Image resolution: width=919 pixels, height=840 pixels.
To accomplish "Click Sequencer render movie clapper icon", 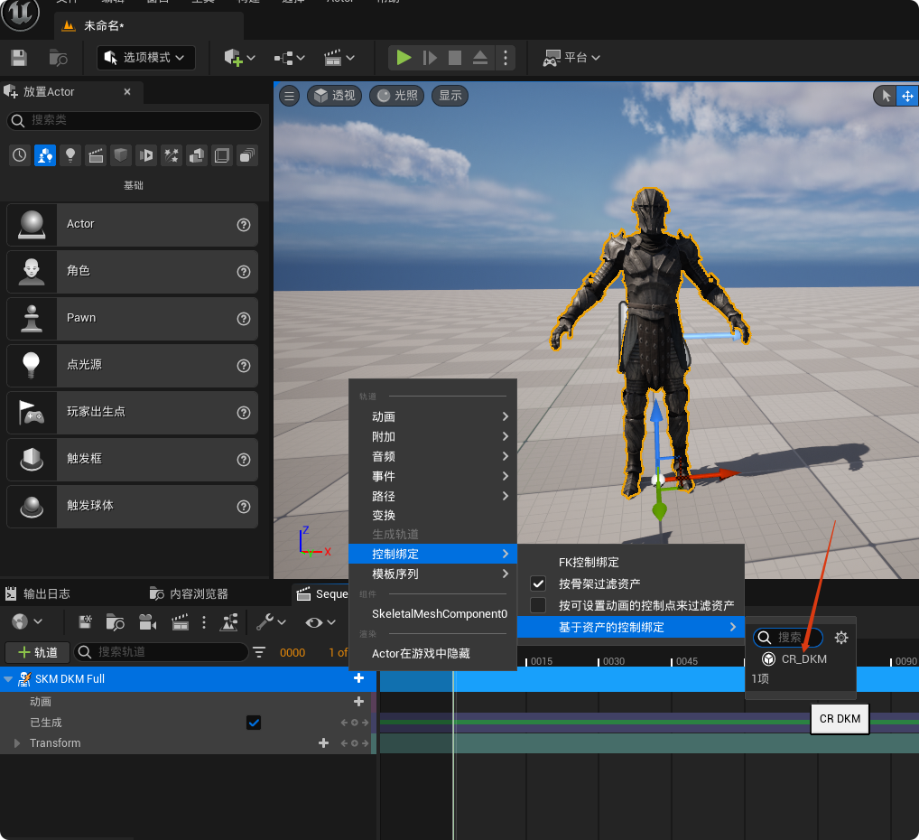I will [x=180, y=621].
